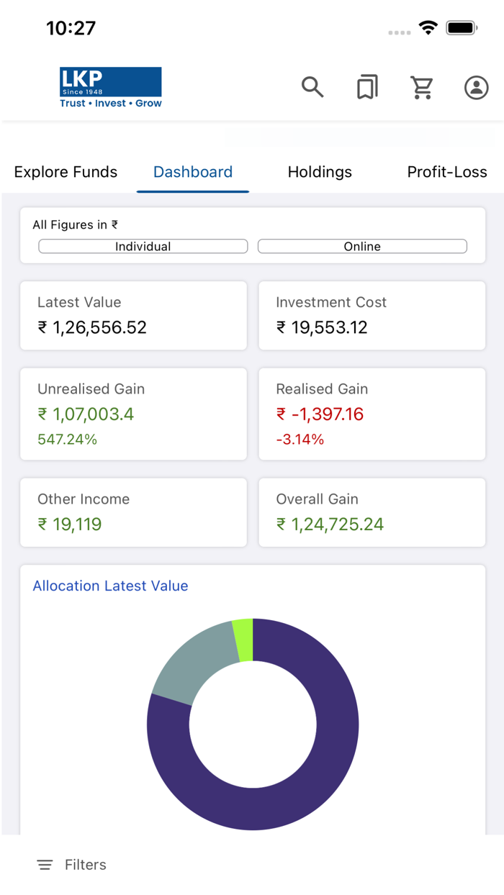Expand the Online selector
Viewport: 504px width, 895px height.
tap(362, 246)
